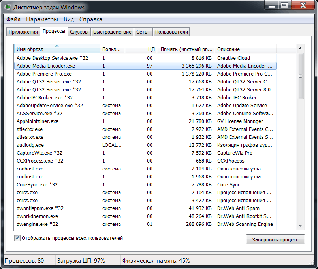Viewport: 318px width, 269px height.
Task: Click the vertical scrollbar thumb
Action: pos(300,76)
